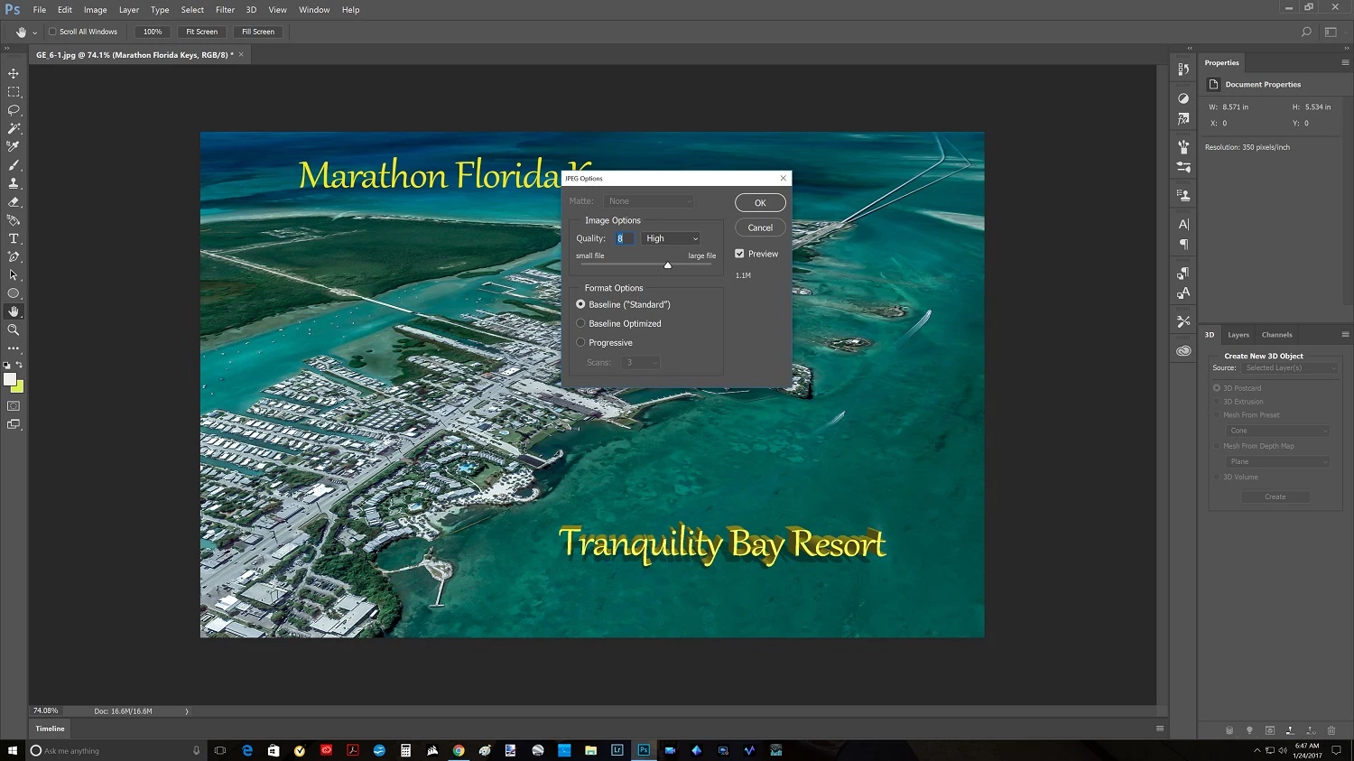Toggle the Preview checkbox
Screen dimensions: 1354x761
point(739,254)
